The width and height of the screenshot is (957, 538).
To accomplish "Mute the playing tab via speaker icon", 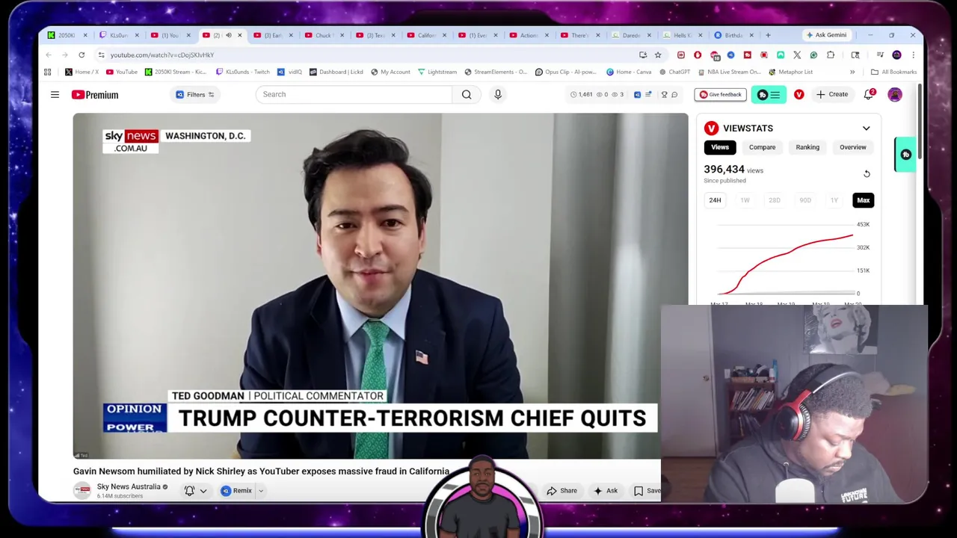I will click(x=229, y=35).
